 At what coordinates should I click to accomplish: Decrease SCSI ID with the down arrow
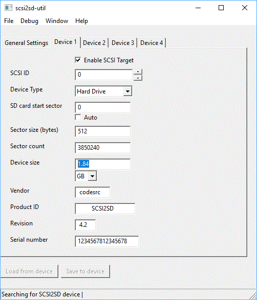point(138,78)
